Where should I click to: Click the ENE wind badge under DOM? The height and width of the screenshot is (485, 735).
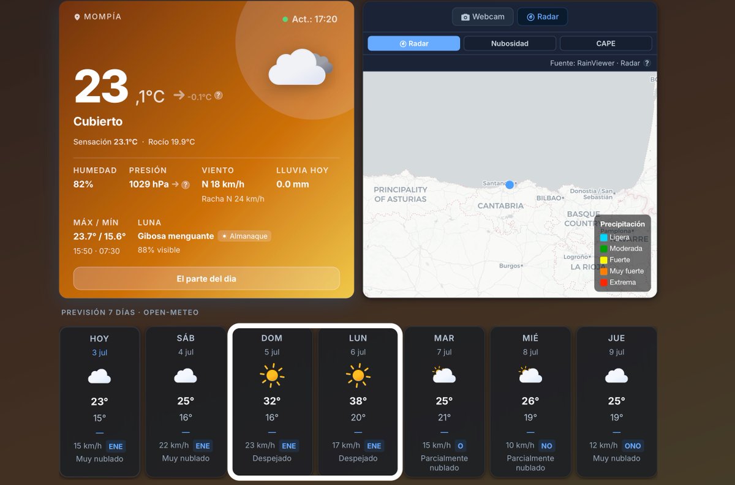[289, 446]
